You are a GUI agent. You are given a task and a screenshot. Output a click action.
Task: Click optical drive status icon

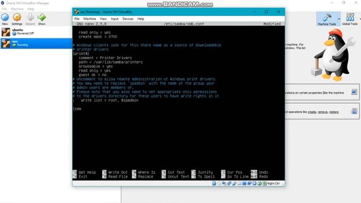(x=219, y=183)
